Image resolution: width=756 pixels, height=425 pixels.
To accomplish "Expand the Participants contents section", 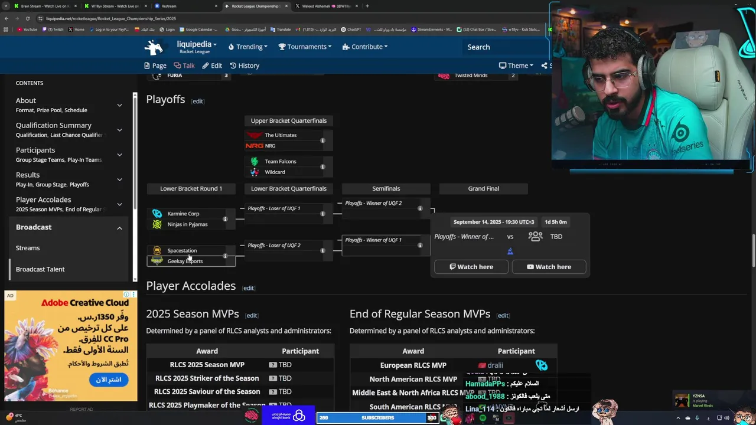I will coord(119,155).
